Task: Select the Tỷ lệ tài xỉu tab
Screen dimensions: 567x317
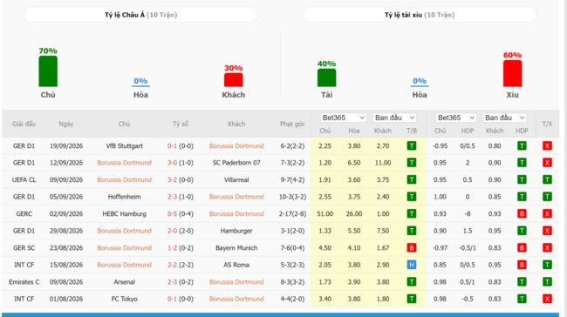Action: (420, 15)
